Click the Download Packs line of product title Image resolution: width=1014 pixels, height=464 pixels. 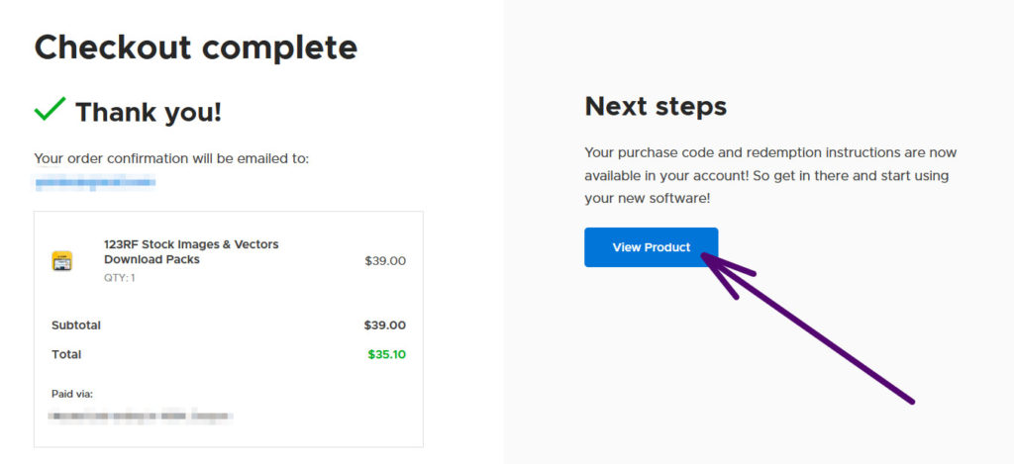pos(152,259)
